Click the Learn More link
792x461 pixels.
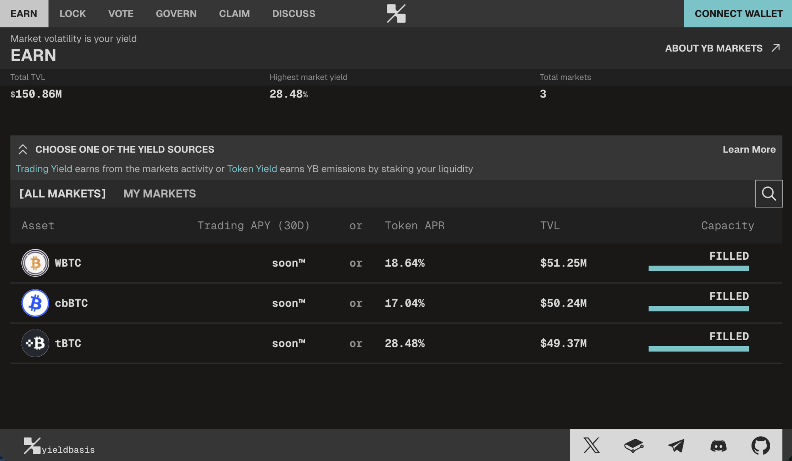[749, 149]
